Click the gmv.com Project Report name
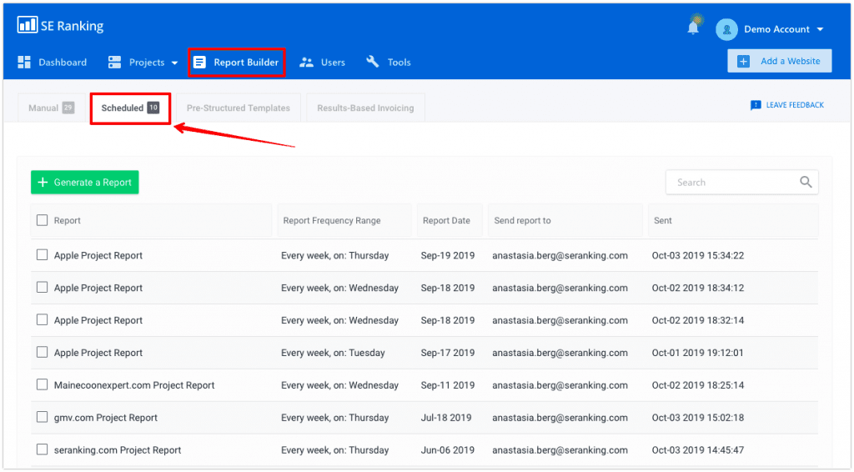Screen dimensions: 854x472 (106, 418)
